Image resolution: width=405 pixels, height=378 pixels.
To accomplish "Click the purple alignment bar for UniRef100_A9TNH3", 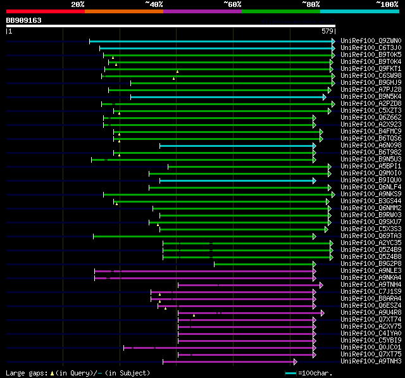I will (230, 362).
